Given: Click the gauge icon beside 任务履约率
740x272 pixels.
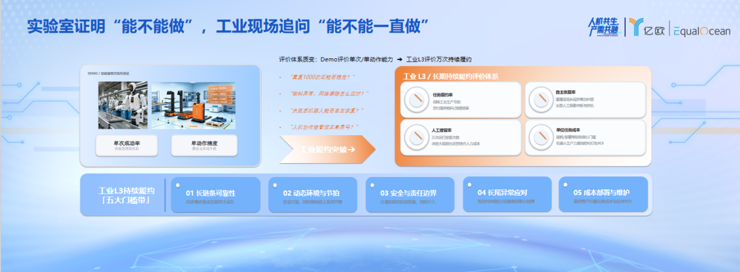Looking at the screenshot, I should pyautogui.click(x=417, y=100).
